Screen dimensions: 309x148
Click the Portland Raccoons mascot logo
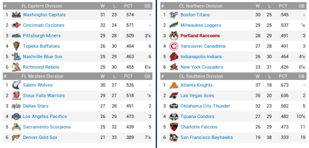(x=174, y=35)
